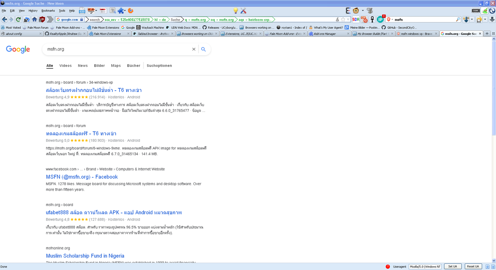
Task: Close the about:config tab
Action: coord(40,34)
